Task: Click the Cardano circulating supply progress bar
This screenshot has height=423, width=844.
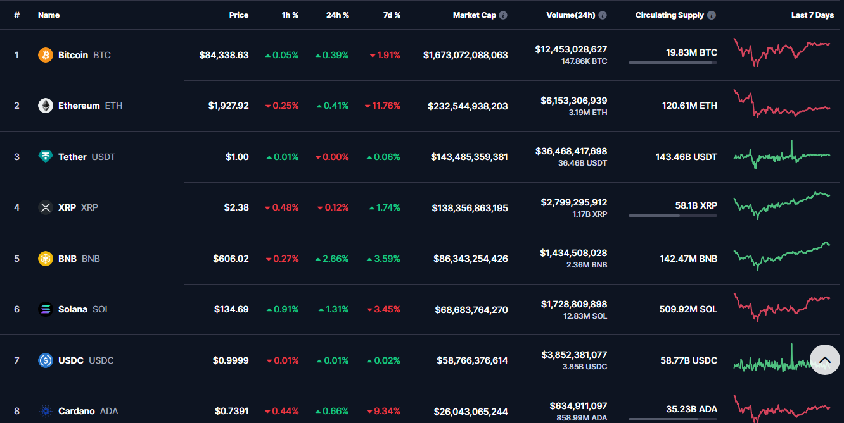Action: [x=673, y=419]
